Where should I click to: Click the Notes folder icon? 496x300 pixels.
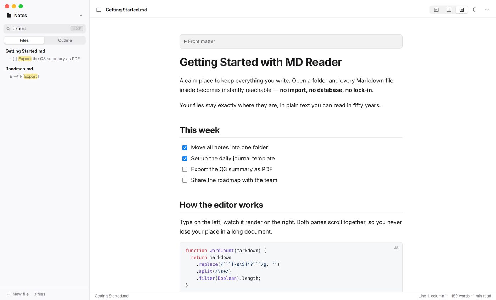9,16
